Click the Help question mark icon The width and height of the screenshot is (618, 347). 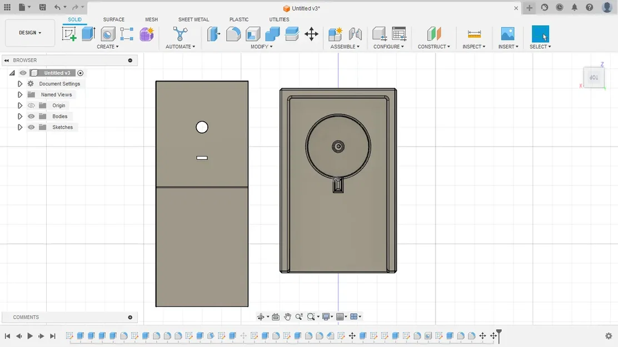click(x=589, y=7)
